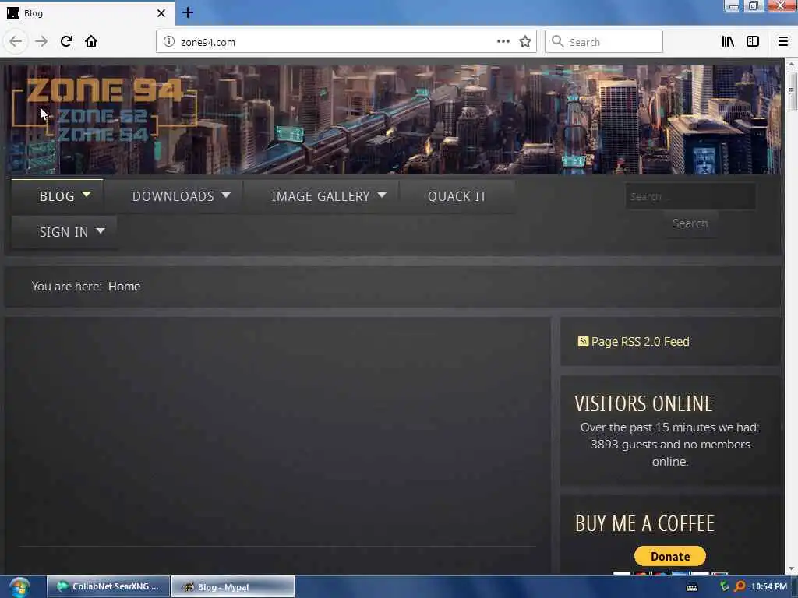Bookmark this page with the star icon
The image size is (798, 598).
(x=525, y=42)
